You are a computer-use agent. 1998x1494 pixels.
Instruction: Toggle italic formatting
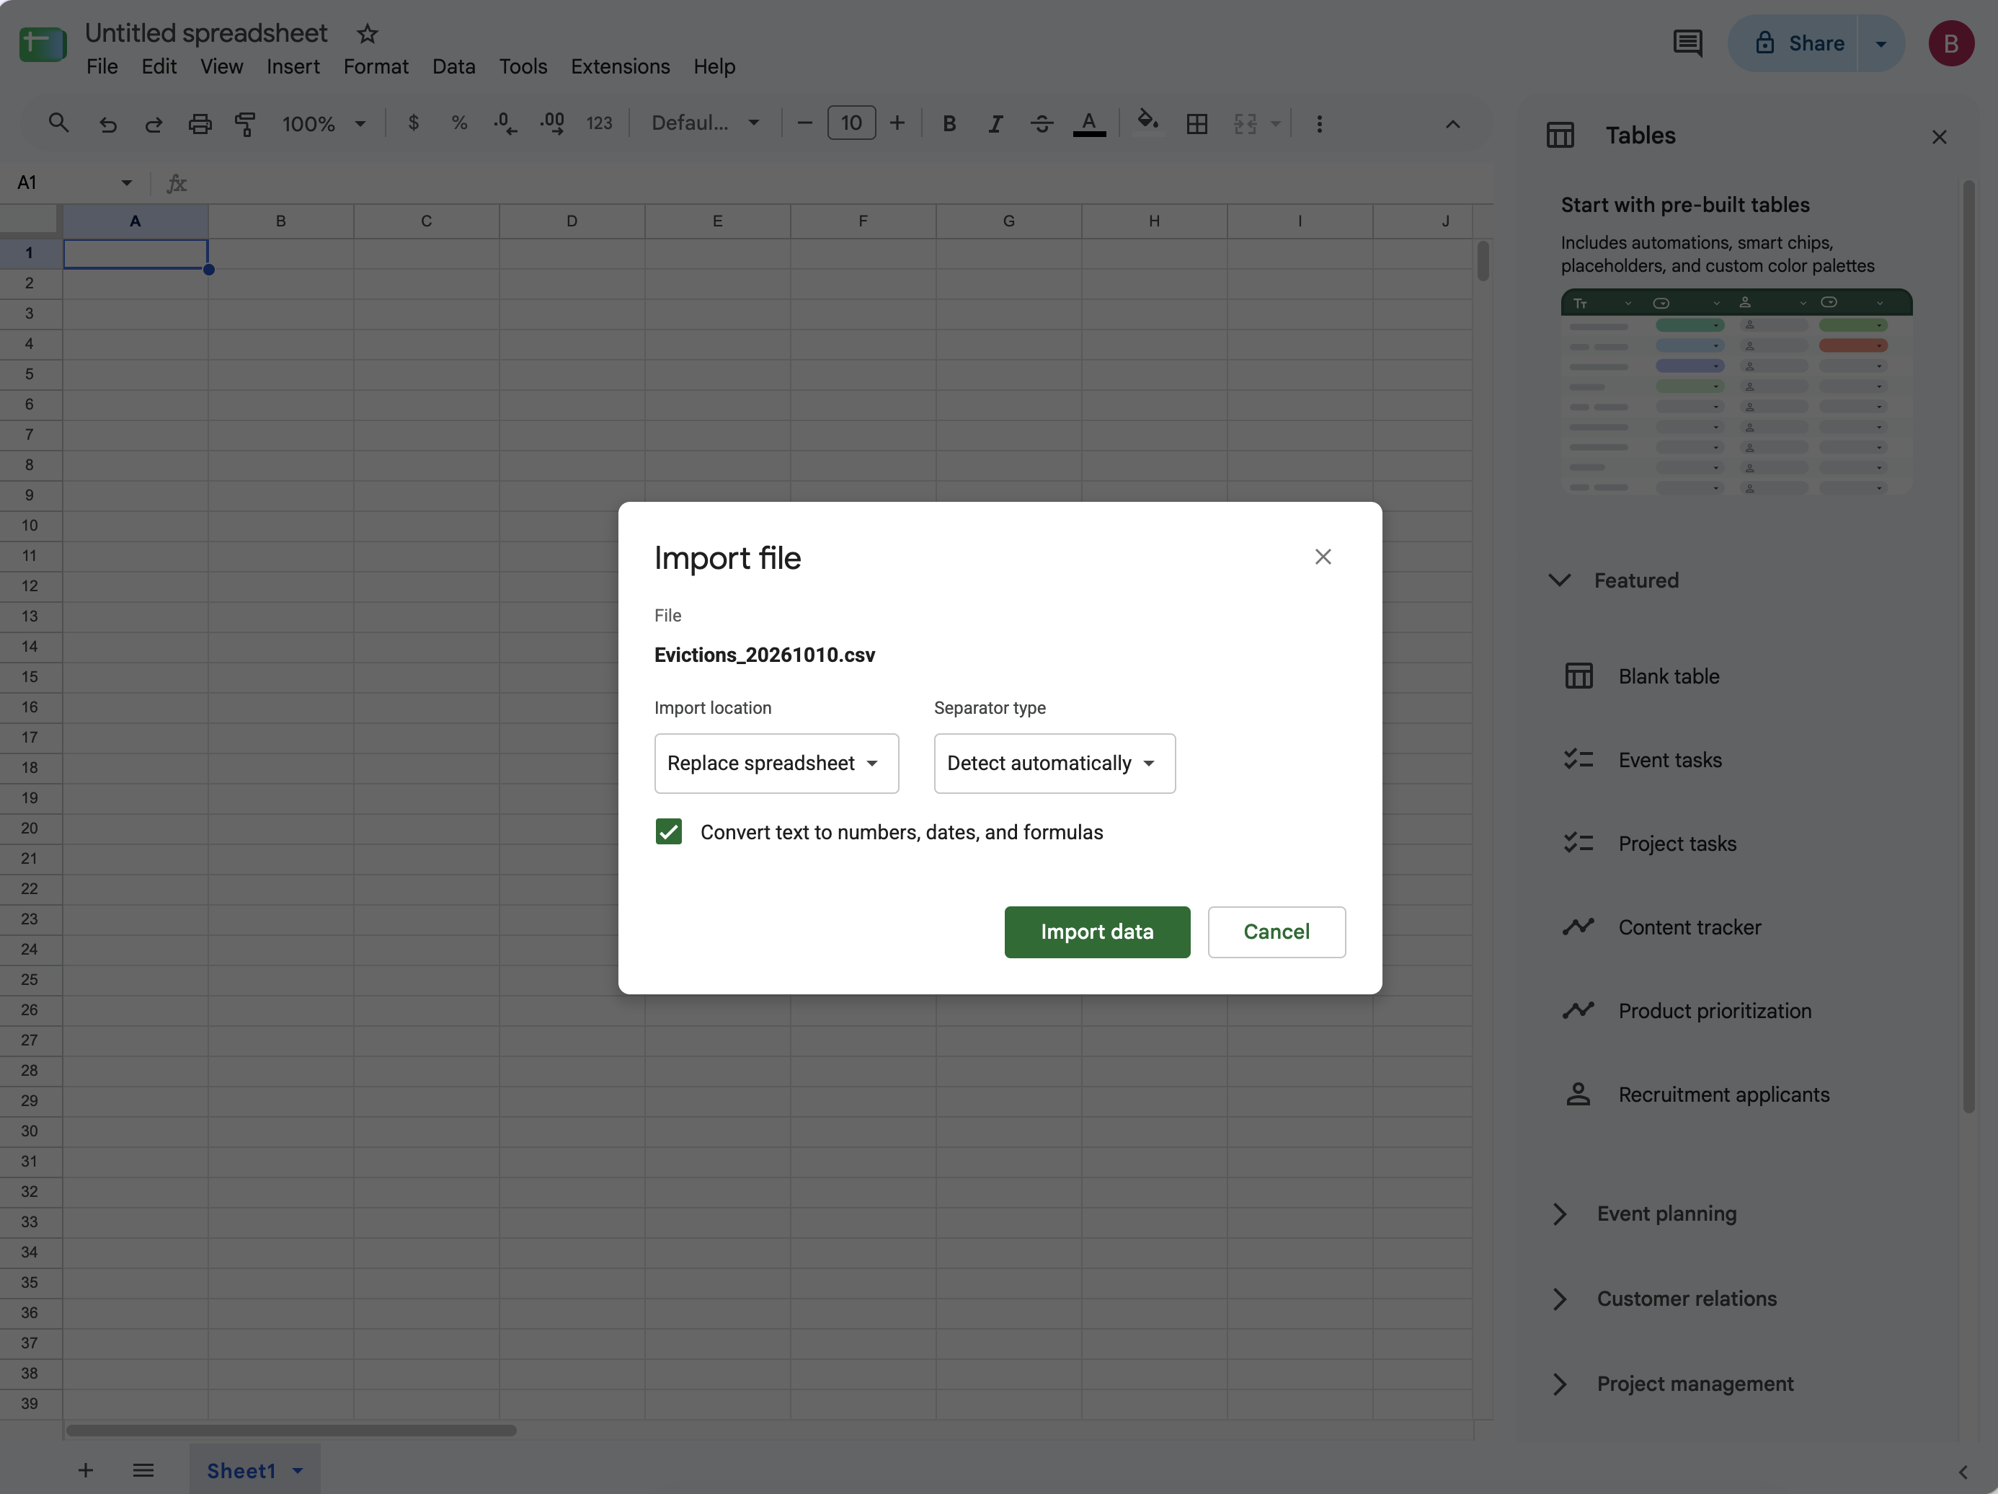pos(995,124)
